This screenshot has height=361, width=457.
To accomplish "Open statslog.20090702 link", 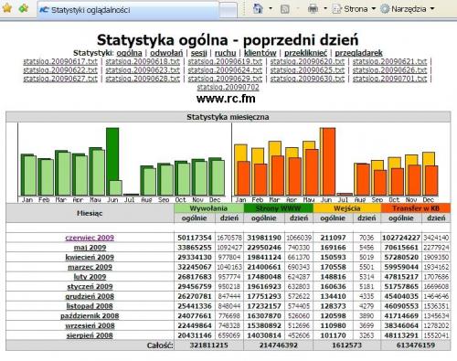I will point(228,88).
